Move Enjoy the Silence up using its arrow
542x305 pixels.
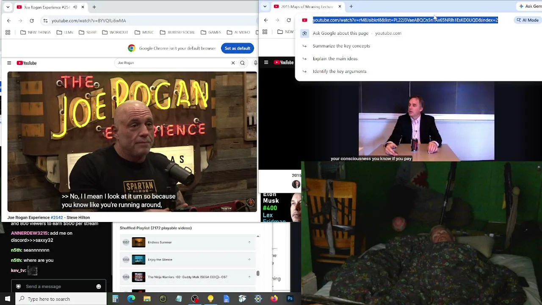click(x=249, y=260)
